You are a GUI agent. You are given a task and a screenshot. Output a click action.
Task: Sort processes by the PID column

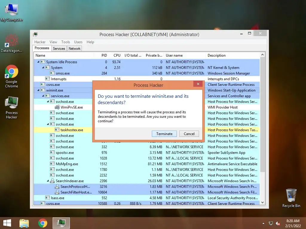click(101, 55)
